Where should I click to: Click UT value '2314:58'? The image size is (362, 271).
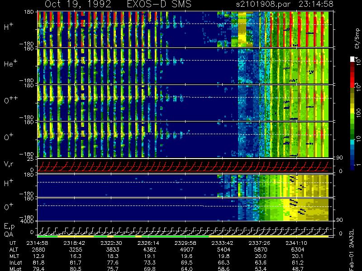(x=38, y=243)
